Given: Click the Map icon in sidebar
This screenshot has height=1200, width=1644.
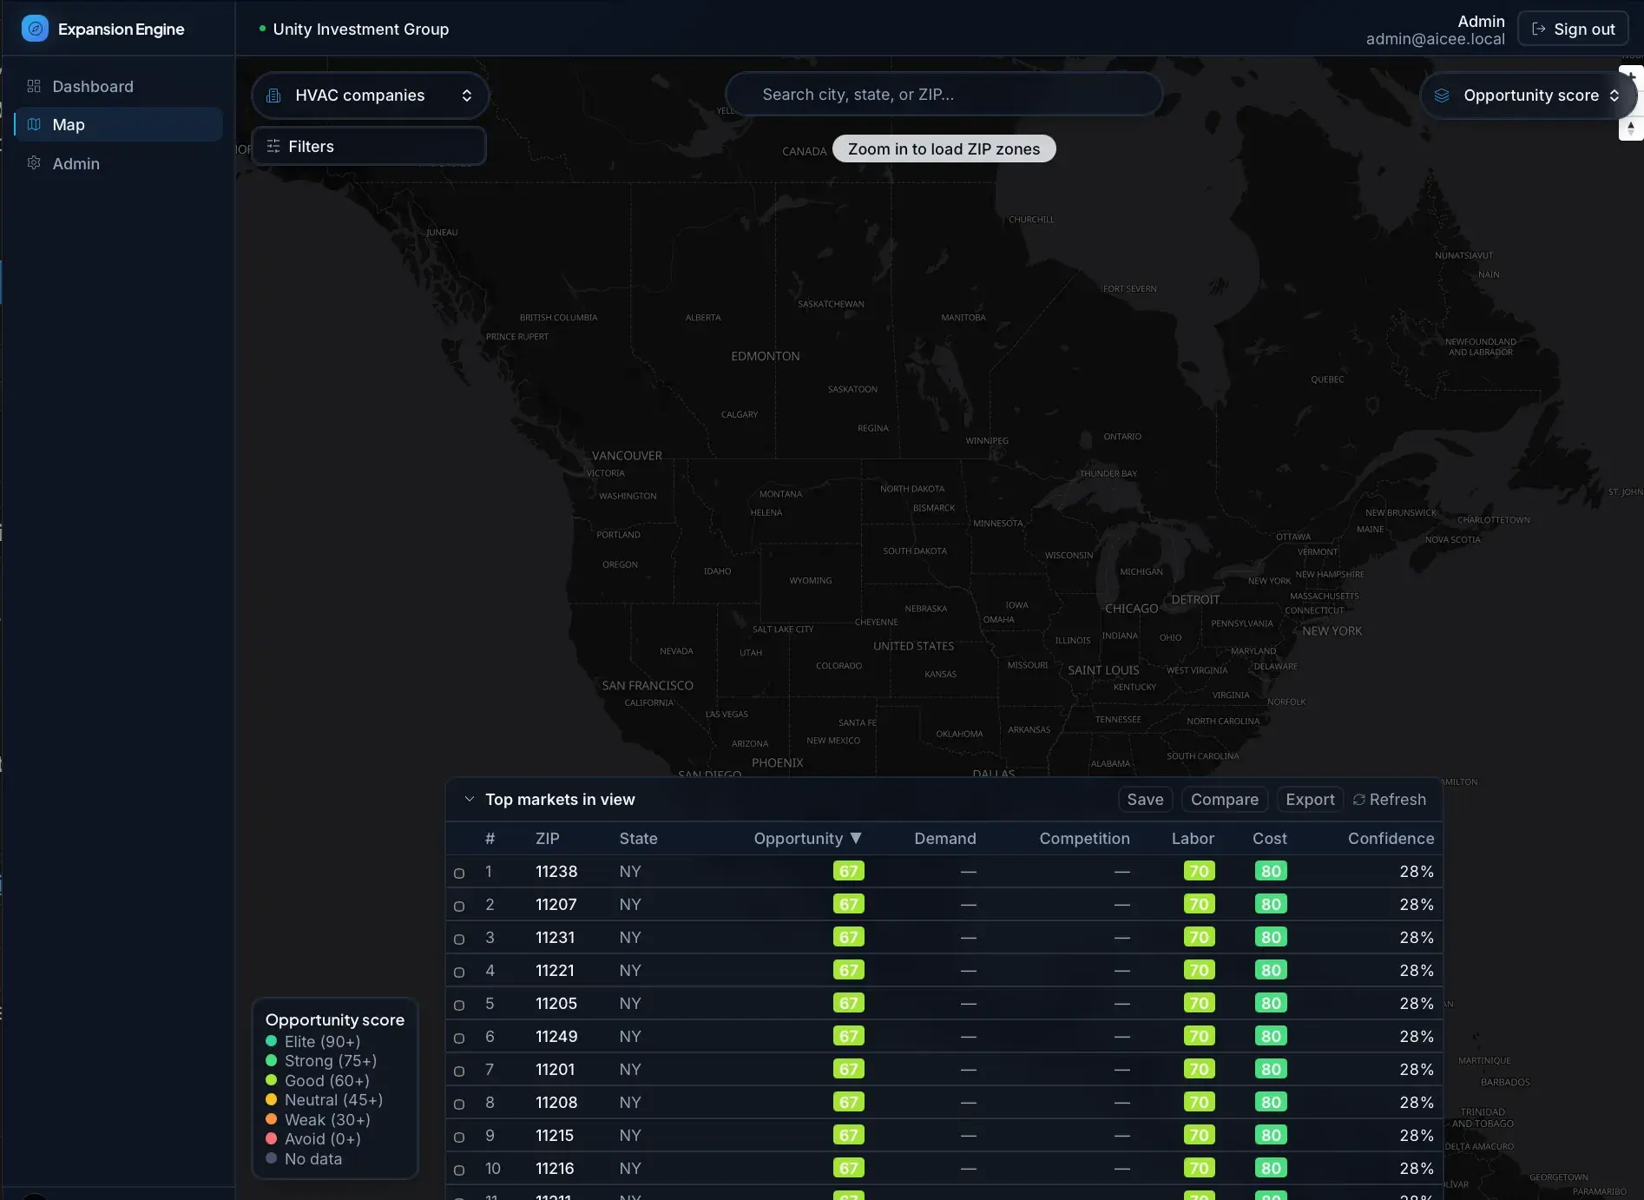Looking at the screenshot, I should (x=34, y=124).
